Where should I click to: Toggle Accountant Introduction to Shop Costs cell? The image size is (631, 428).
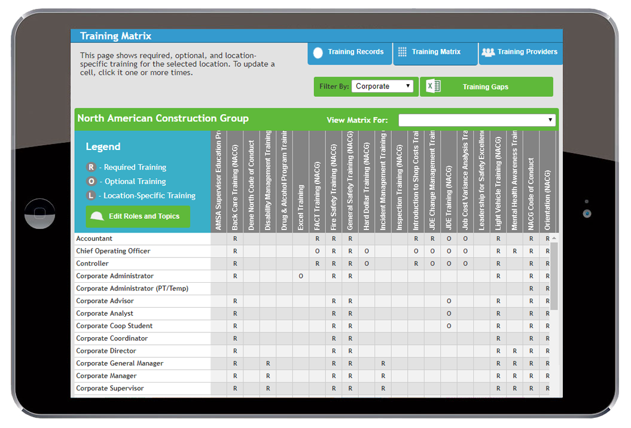tap(416, 239)
